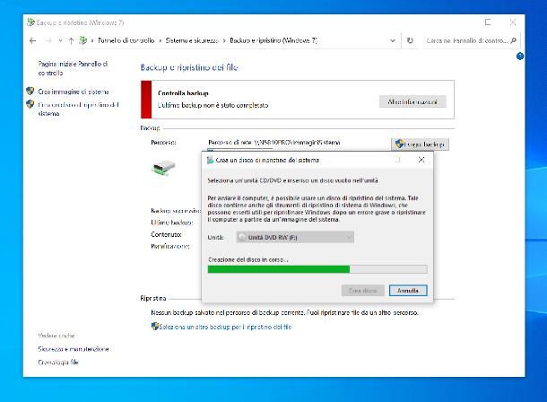The height and width of the screenshot is (402, 547).
Task: Maximize the Backup e ripristino window
Action: tap(488, 22)
